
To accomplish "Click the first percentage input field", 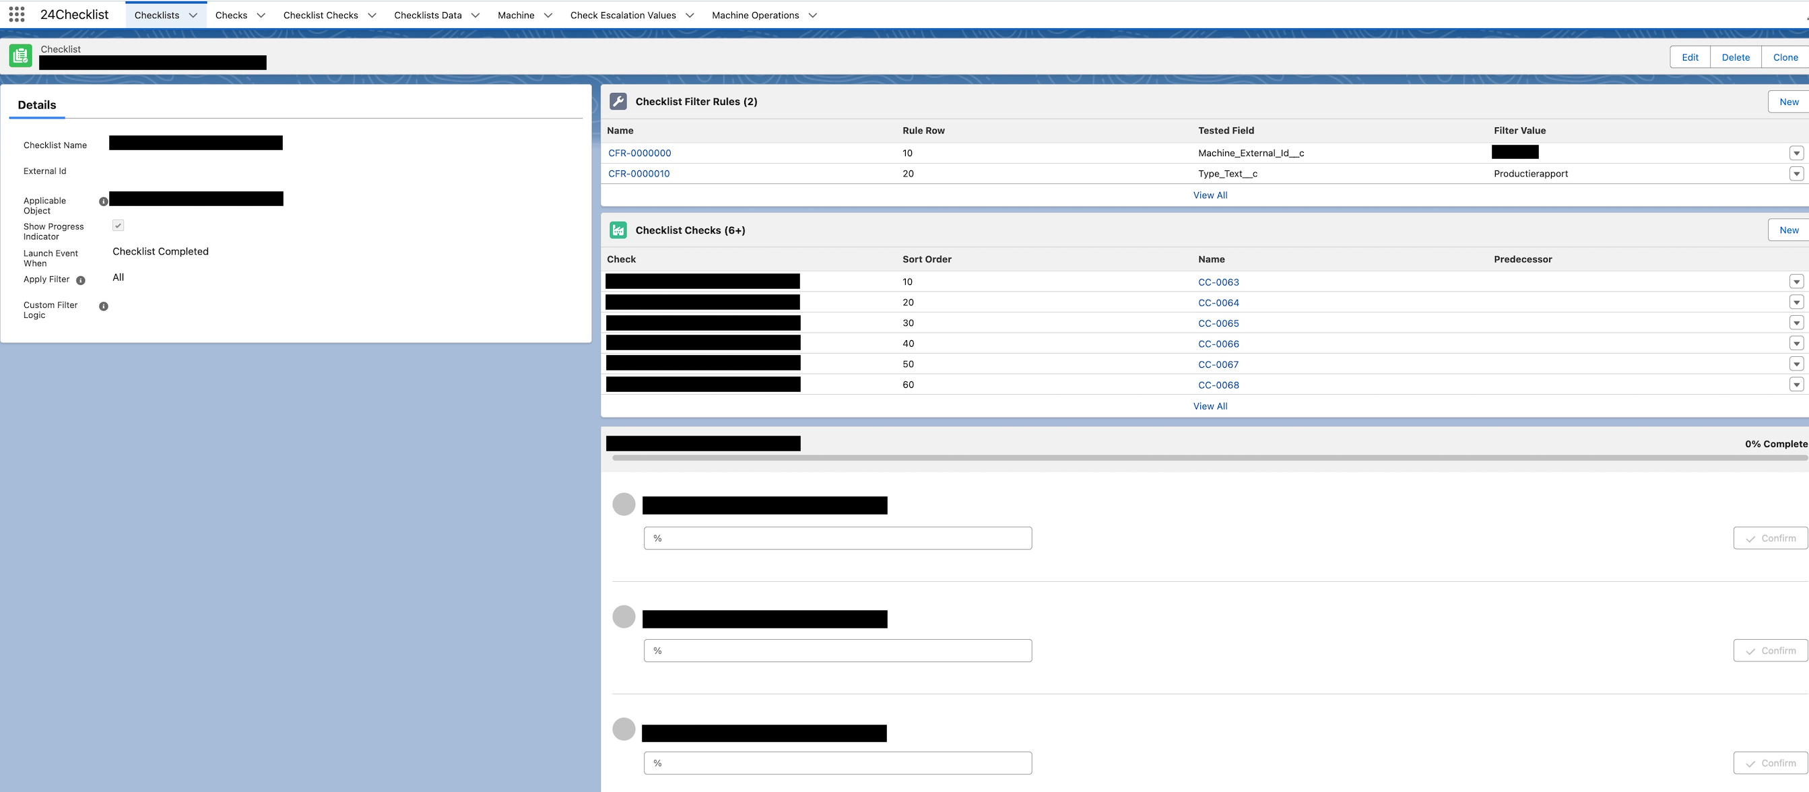I will (837, 539).
